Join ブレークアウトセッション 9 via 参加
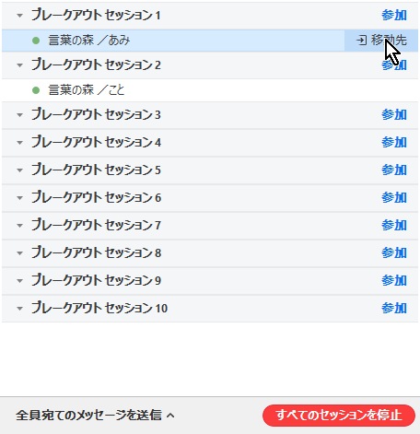 394,280
